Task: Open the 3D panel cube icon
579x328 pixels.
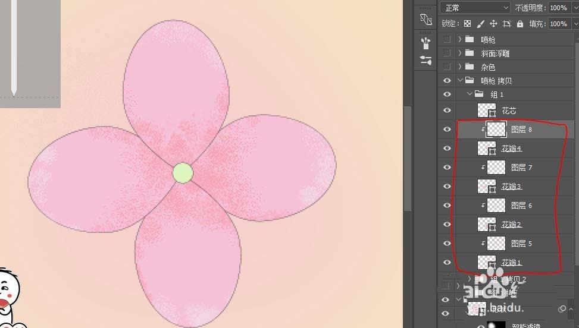Action: [425, 19]
